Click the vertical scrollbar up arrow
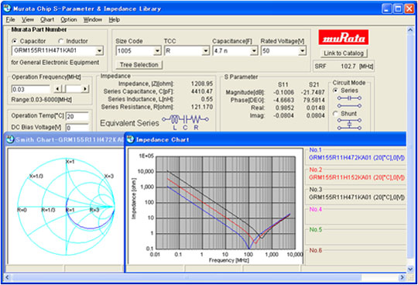The image size is (418, 285). point(410,30)
